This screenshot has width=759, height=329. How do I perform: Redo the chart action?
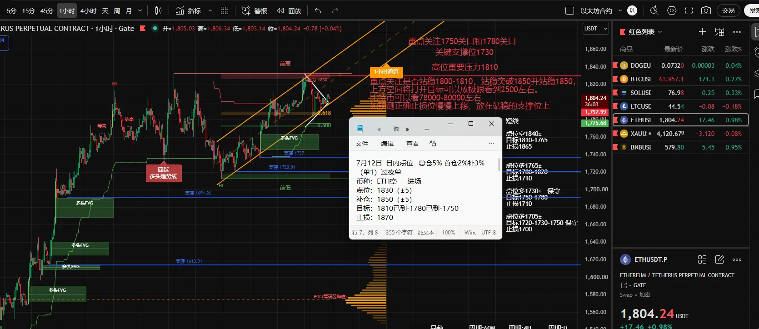335,10
